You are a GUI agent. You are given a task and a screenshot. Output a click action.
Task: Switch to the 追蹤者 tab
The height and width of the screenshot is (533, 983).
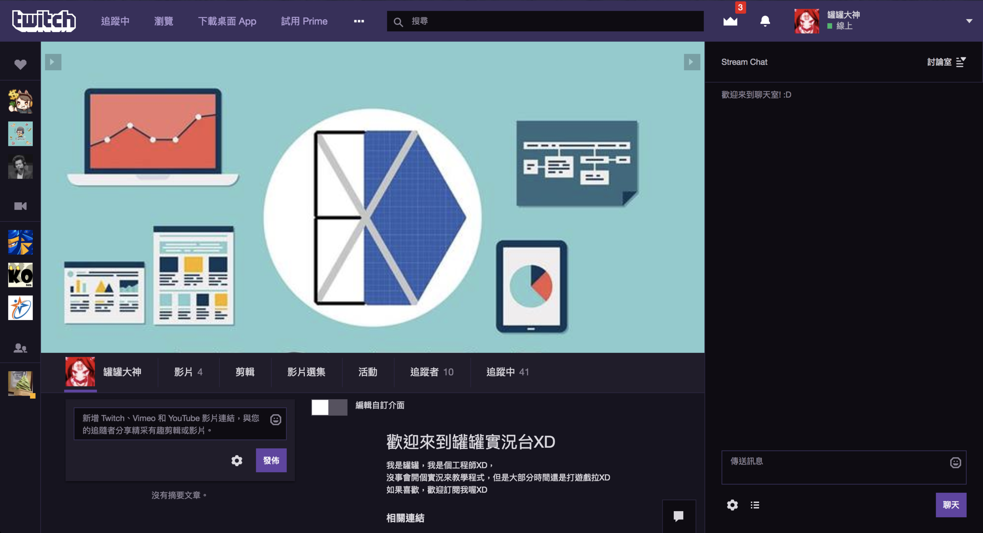[432, 372]
